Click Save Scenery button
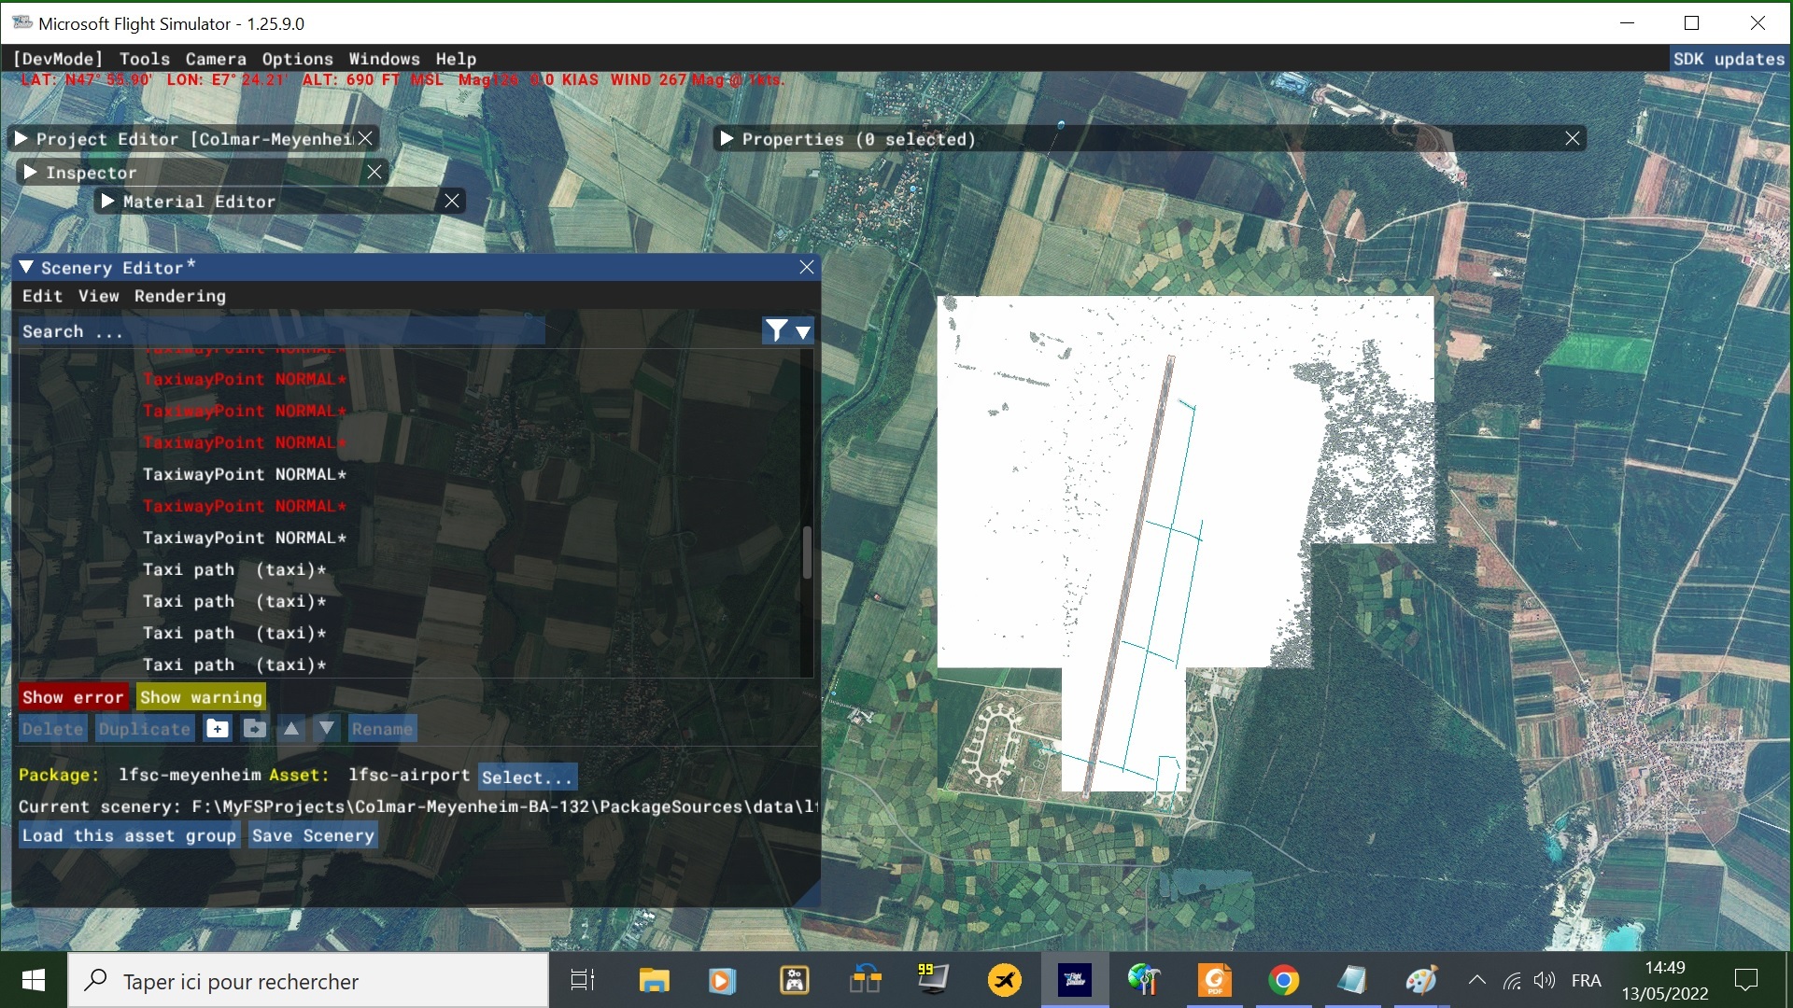The height and width of the screenshot is (1008, 1793). point(313,835)
